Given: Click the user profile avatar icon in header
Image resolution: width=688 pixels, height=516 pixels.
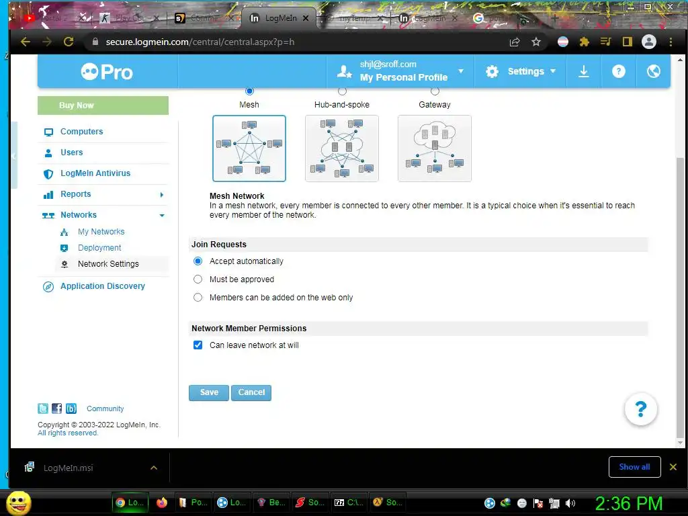Looking at the screenshot, I should click(x=345, y=71).
